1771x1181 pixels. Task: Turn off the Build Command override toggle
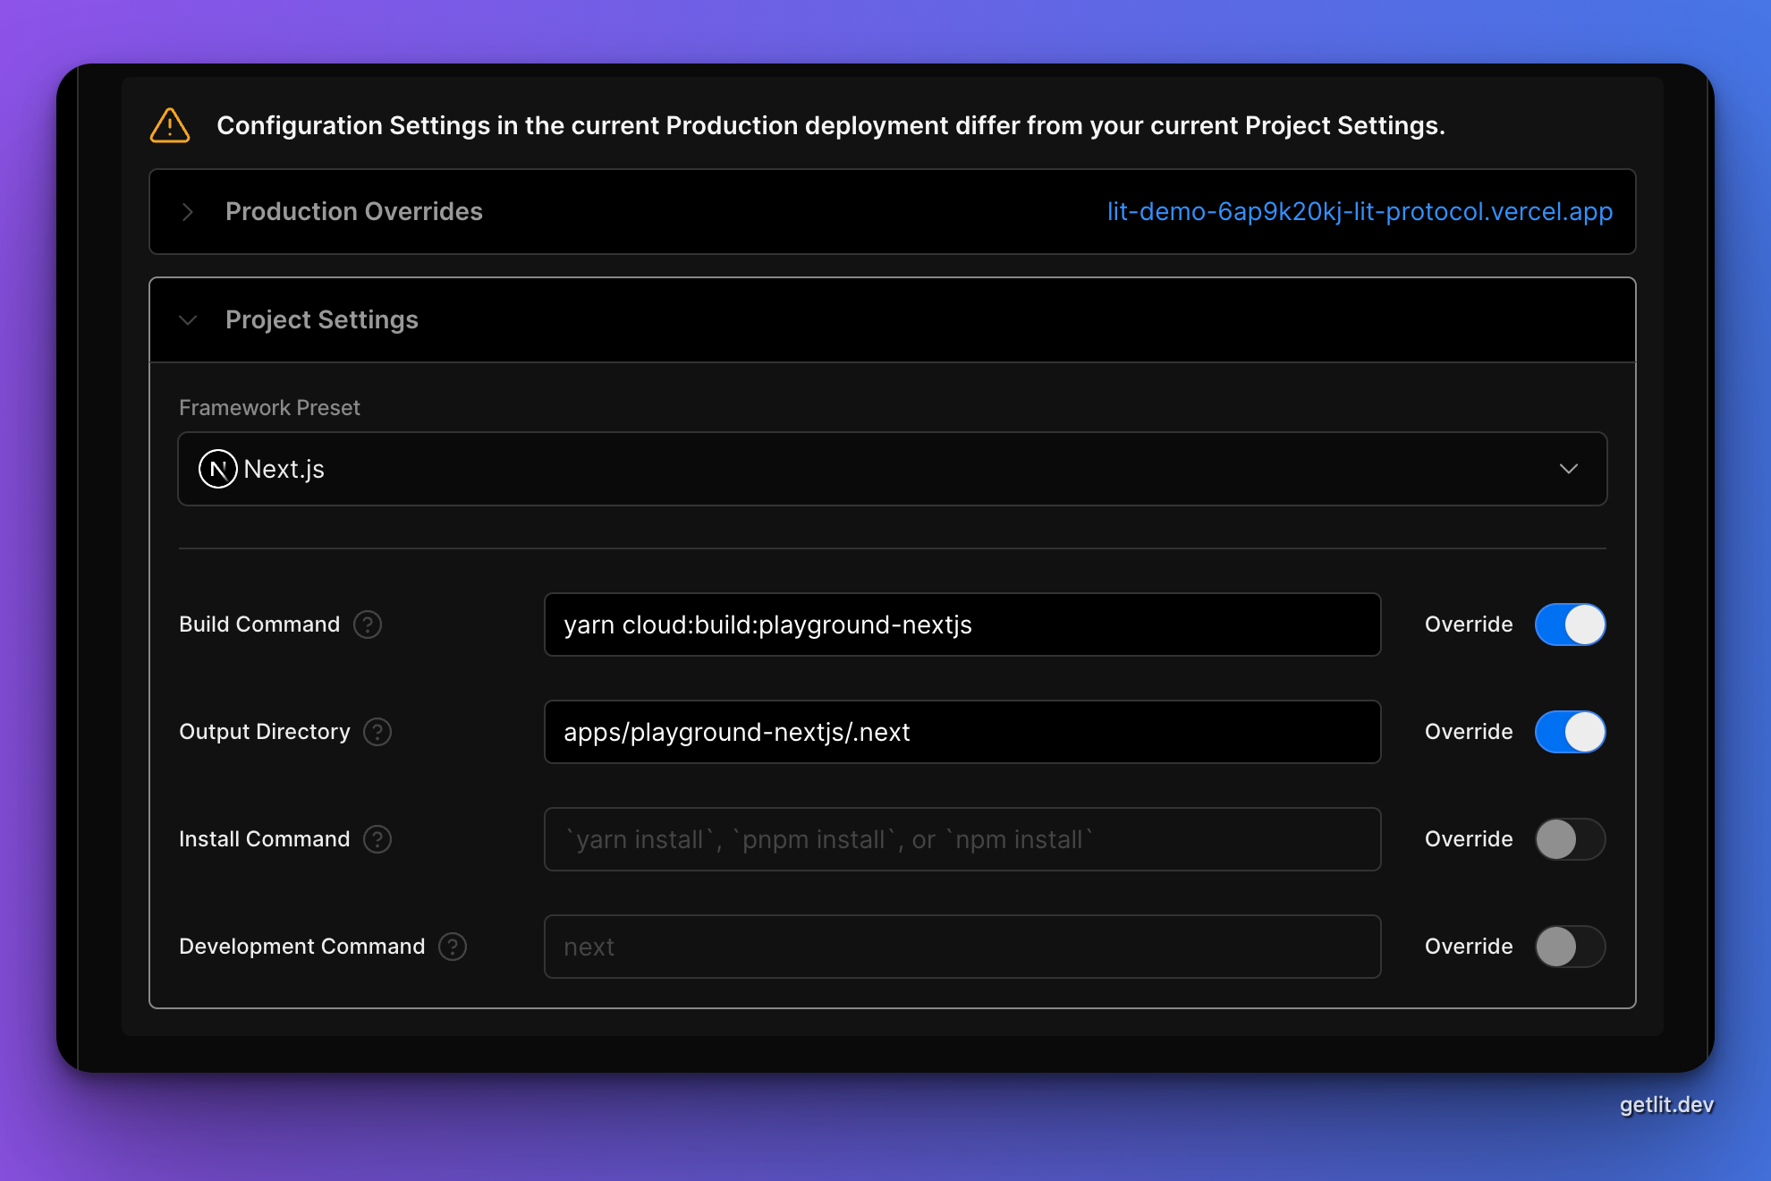[x=1571, y=624]
